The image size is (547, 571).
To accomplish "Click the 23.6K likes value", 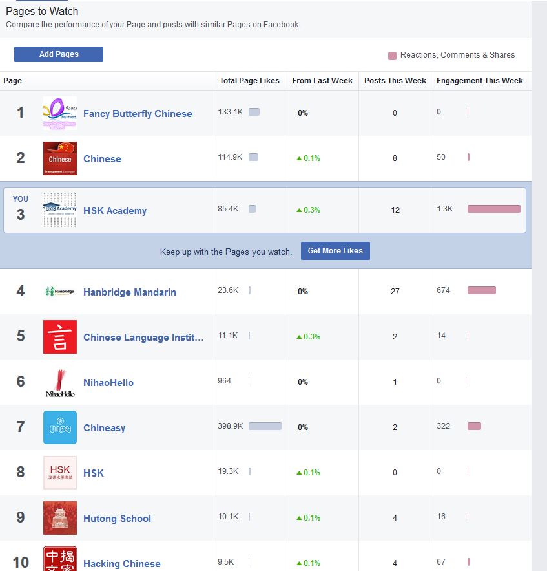I will tap(228, 290).
